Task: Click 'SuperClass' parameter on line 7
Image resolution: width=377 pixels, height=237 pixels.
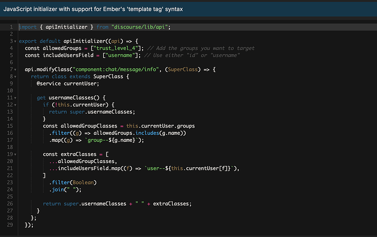Action: 182,70
